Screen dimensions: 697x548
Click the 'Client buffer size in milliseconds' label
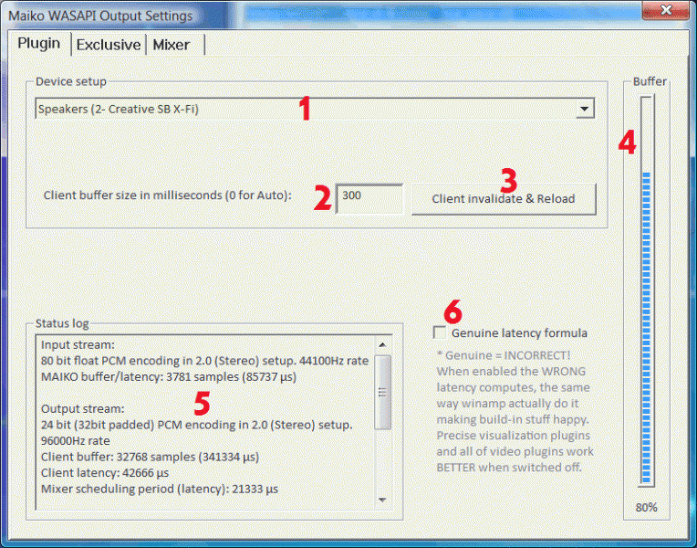point(168,195)
